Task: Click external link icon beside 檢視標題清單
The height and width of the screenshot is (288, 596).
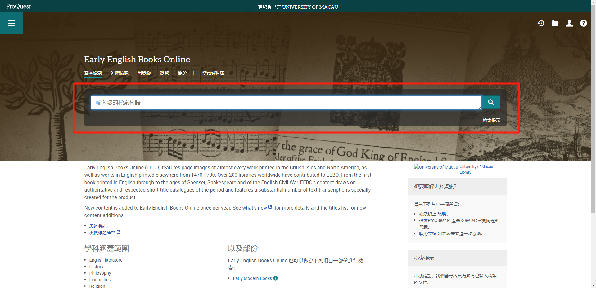Action: [119, 232]
